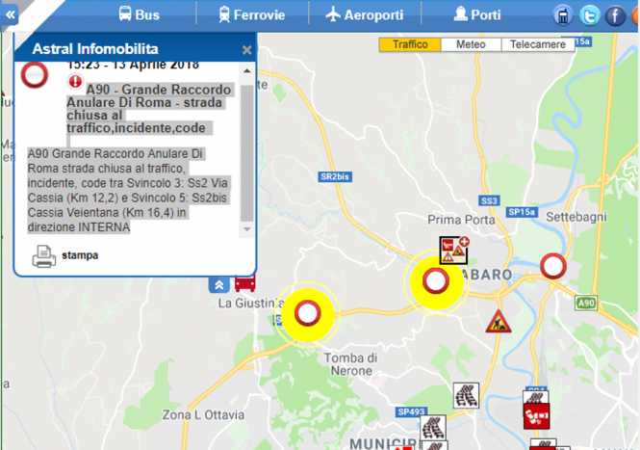
Task: Select road-closed marker near La Giustiniana
Action: coord(307,313)
